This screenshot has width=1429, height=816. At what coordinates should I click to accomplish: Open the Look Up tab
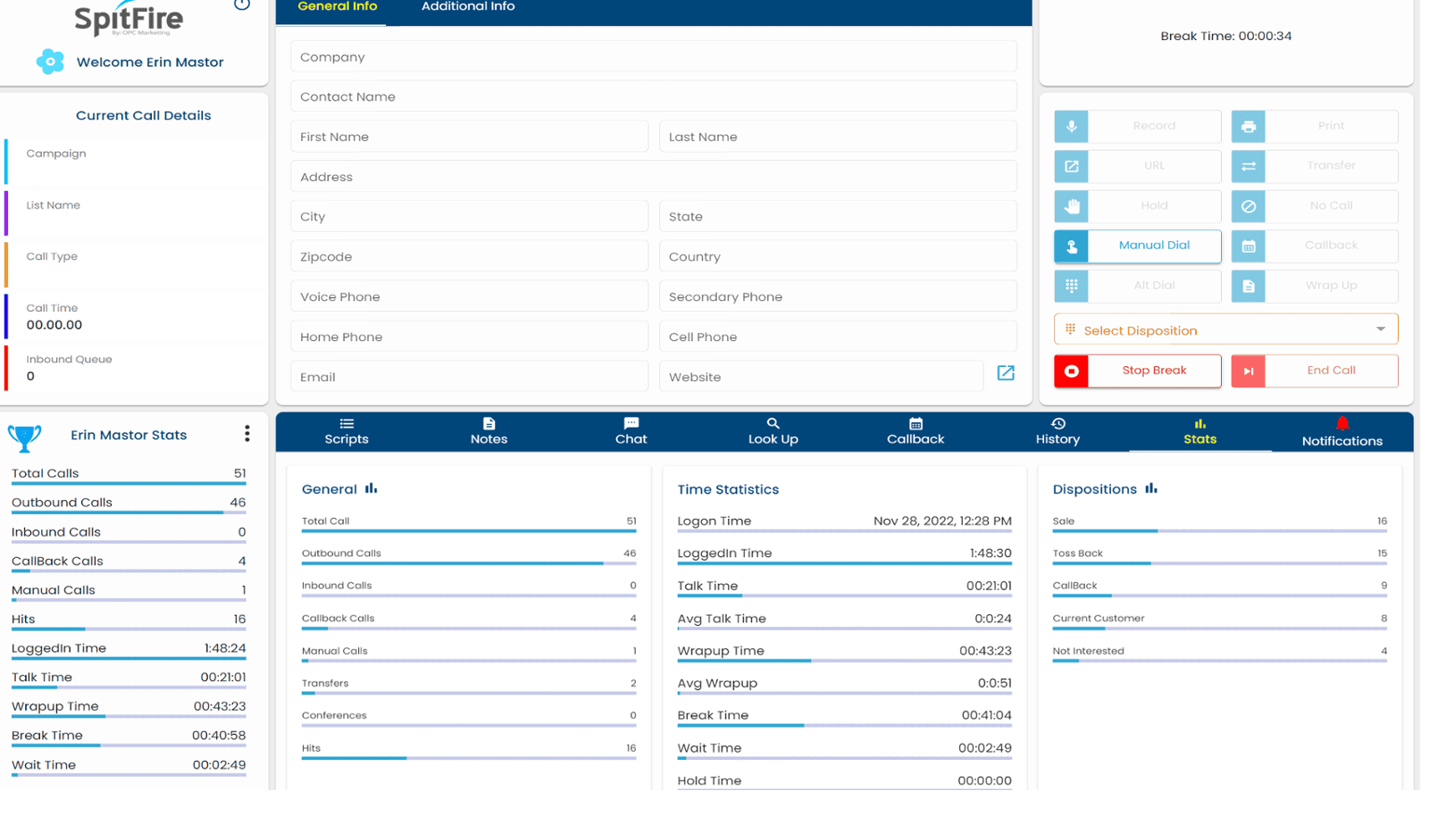(773, 432)
